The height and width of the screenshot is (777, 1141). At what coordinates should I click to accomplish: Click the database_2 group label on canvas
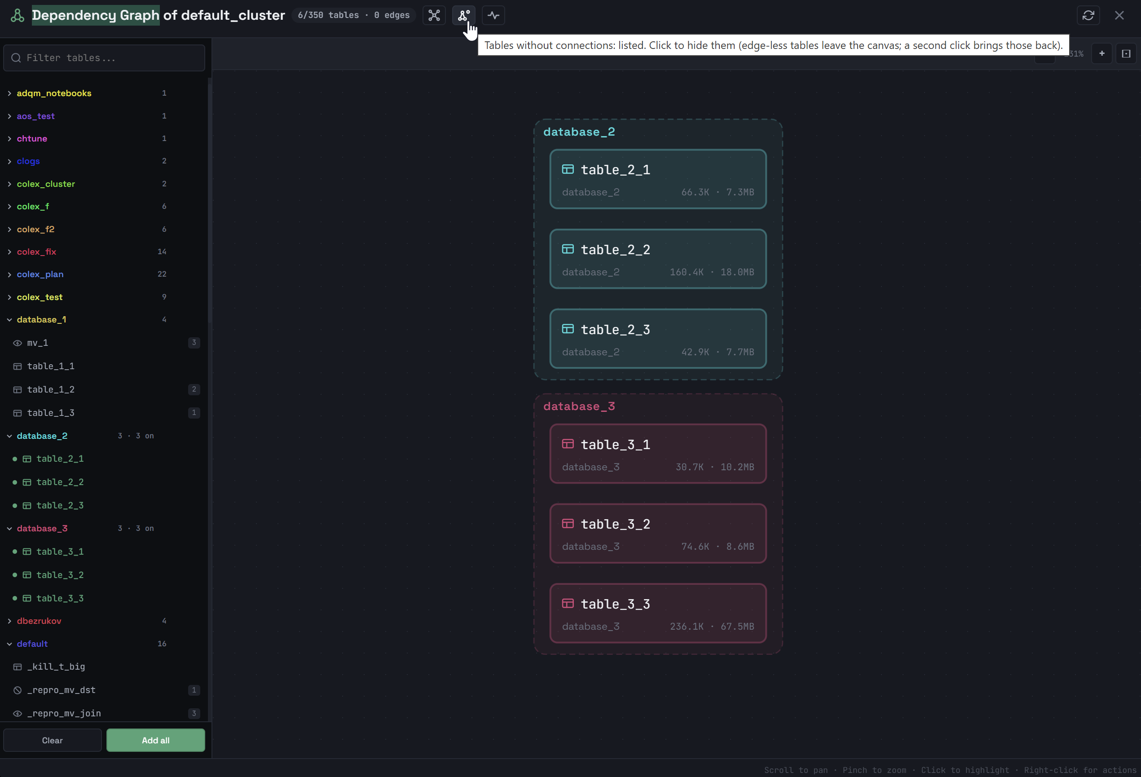pyautogui.click(x=579, y=132)
